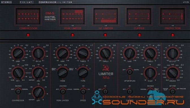Click the peak limiter THRES knob

[83, 53]
